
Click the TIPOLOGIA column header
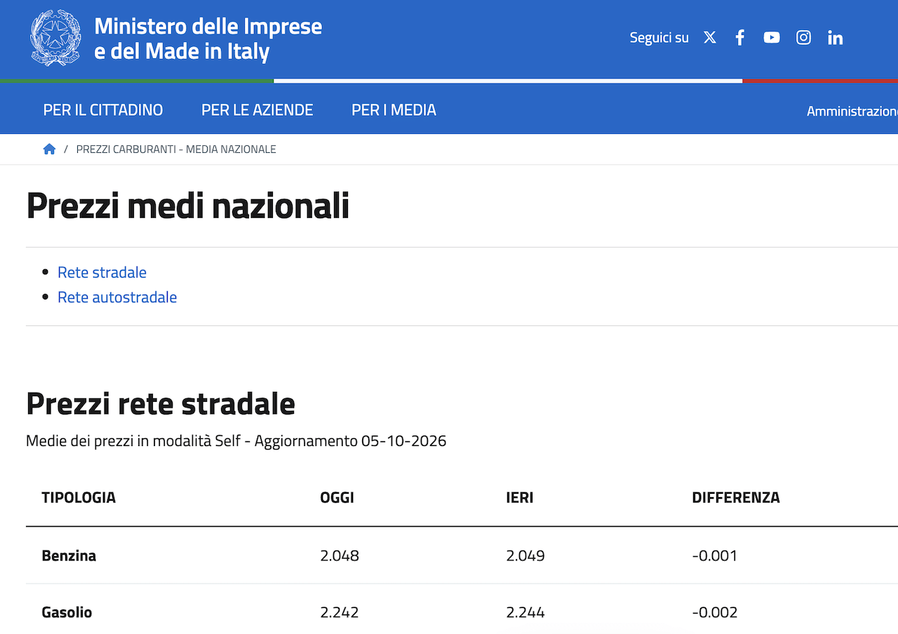[79, 497]
